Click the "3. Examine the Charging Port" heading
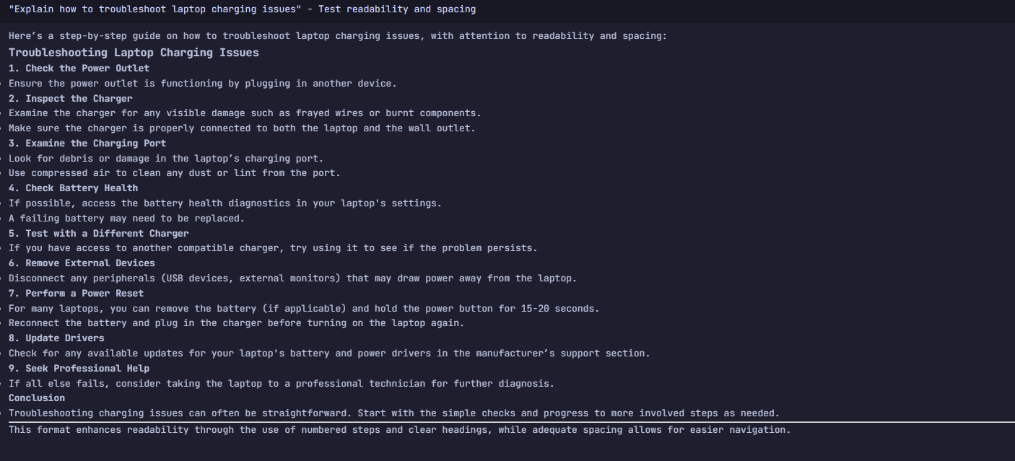The image size is (1015, 461). tap(87, 144)
